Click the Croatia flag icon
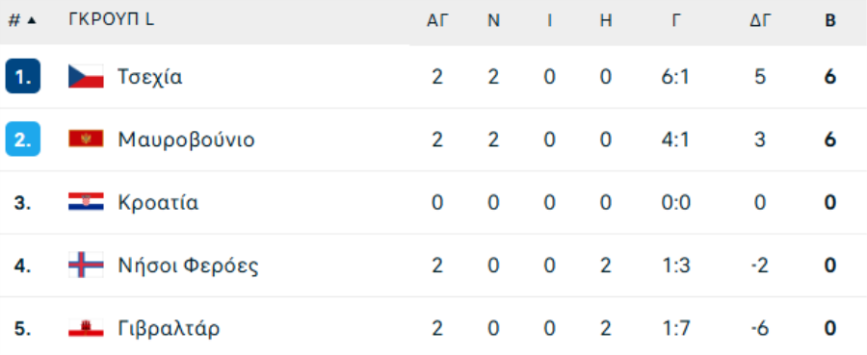Viewport: 867px width, 355px height. pyautogui.click(x=86, y=202)
